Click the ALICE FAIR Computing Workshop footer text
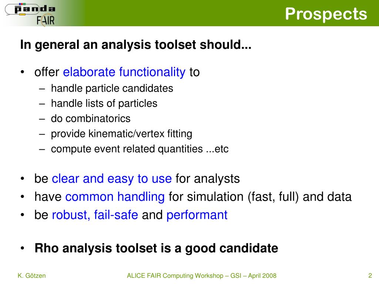This screenshot has width=379, height=284. (x=202, y=275)
